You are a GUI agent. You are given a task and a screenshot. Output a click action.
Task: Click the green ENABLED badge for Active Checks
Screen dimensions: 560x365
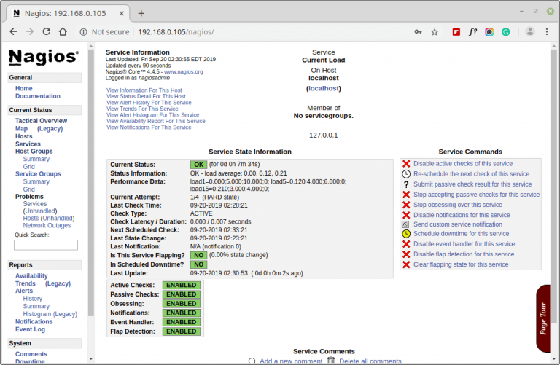[x=181, y=285]
